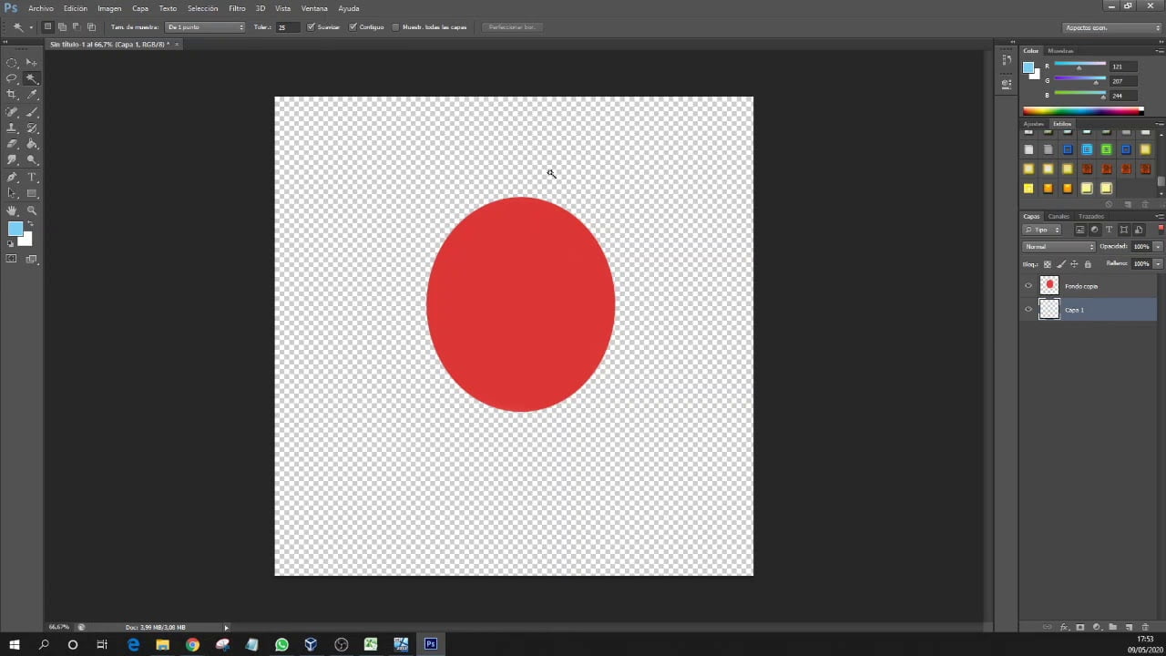
Task: Select the Crop tool
Action: coord(12,95)
